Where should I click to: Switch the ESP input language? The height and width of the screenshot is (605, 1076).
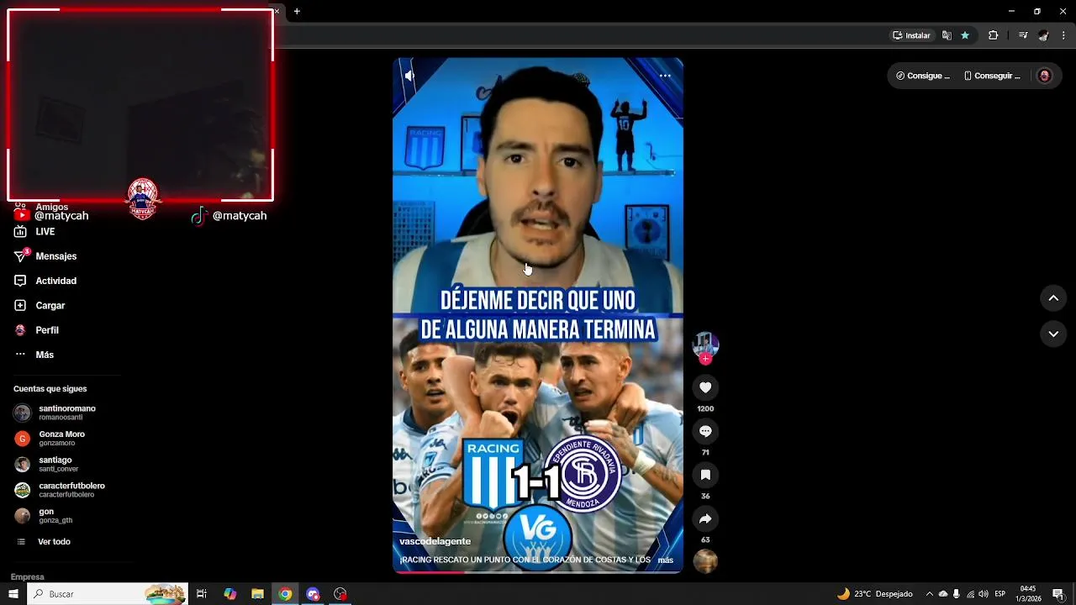(x=1000, y=594)
